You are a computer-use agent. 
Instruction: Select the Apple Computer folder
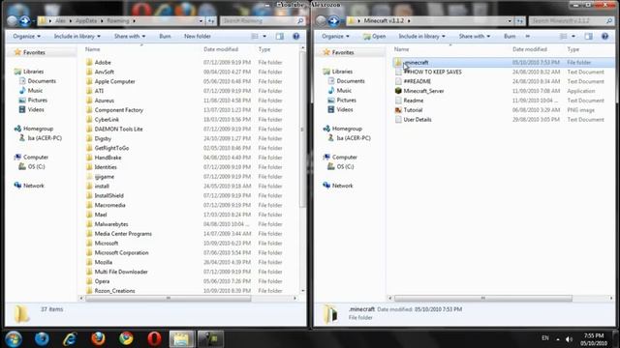point(114,81)
